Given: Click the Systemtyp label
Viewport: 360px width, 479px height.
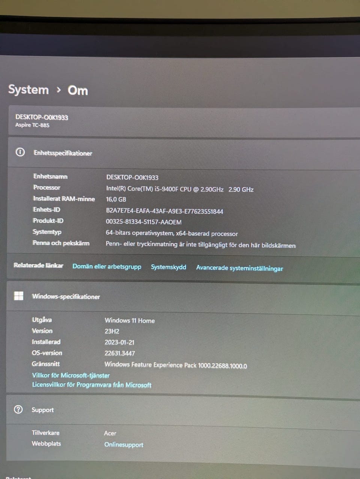Looking at the screenshot, I should (47, 232).
